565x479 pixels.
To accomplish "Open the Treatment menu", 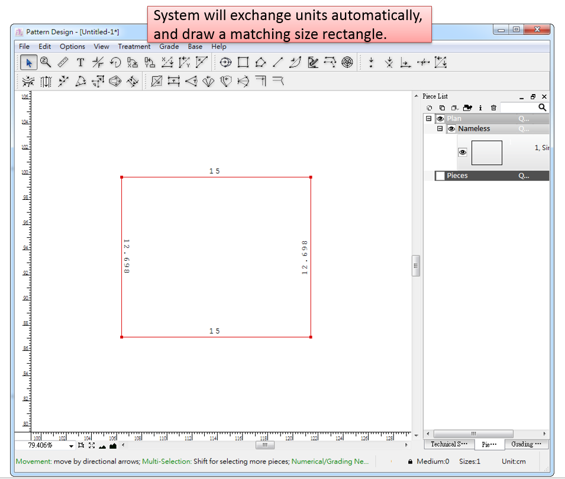I will tap(134, 47).
